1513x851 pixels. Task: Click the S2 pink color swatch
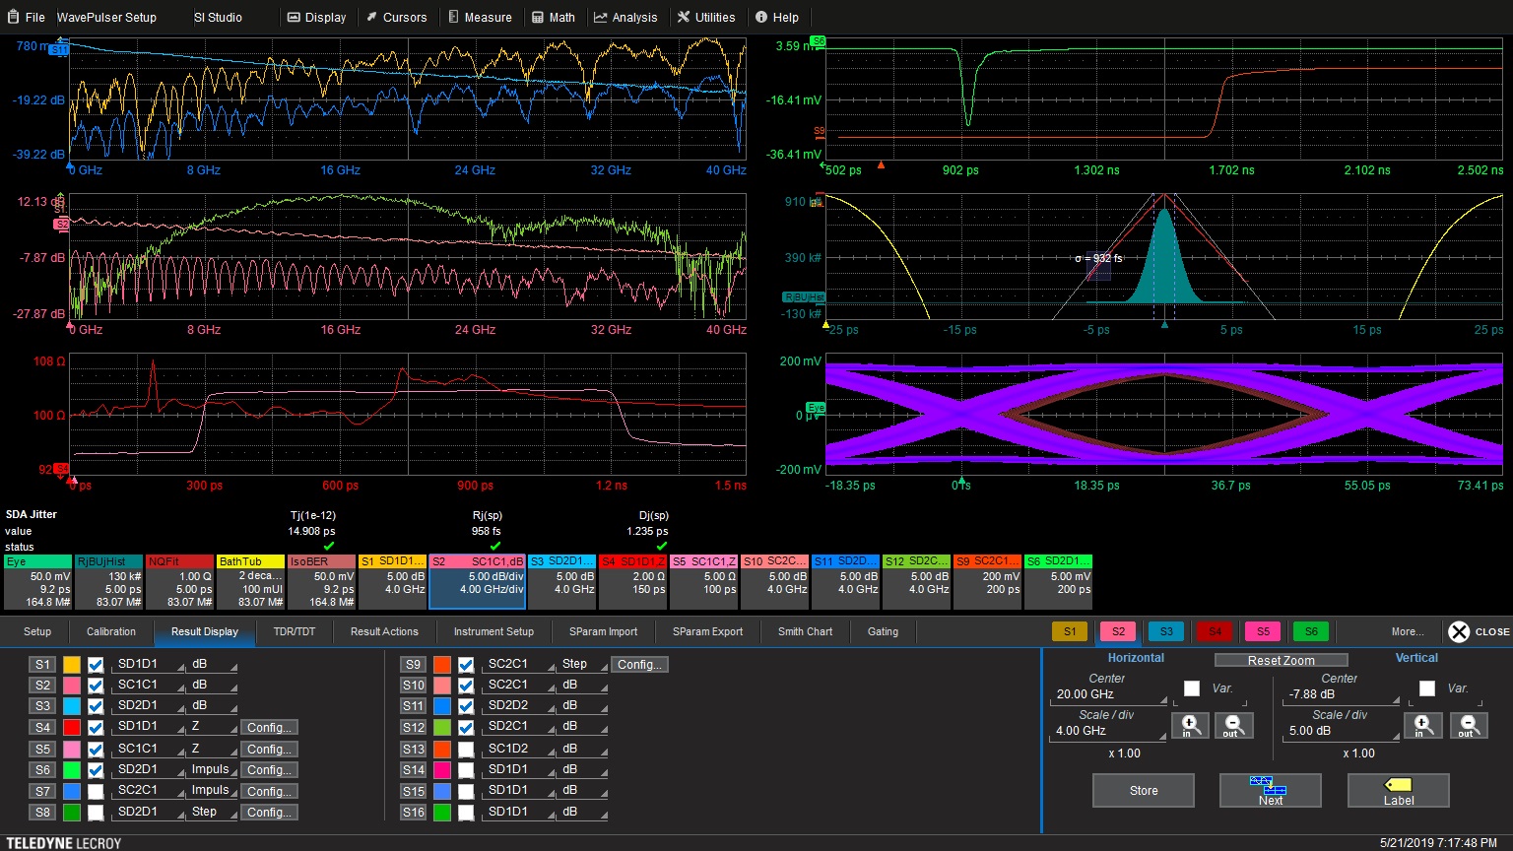coord(72,686)
